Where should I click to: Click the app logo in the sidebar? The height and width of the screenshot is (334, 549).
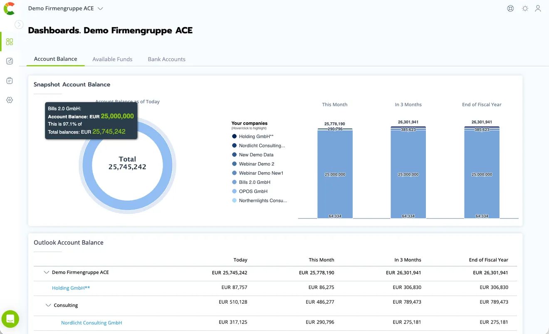pyautogui.click(x=9, y=8)
